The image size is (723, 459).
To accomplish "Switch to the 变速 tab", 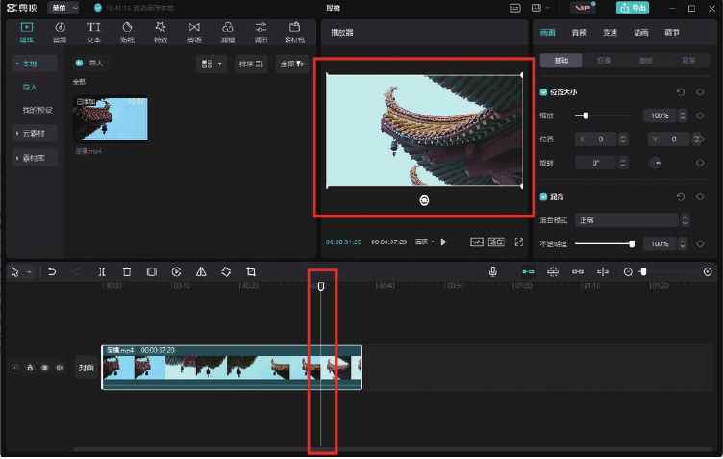I will pyautogui.click(x=610, y=32).
